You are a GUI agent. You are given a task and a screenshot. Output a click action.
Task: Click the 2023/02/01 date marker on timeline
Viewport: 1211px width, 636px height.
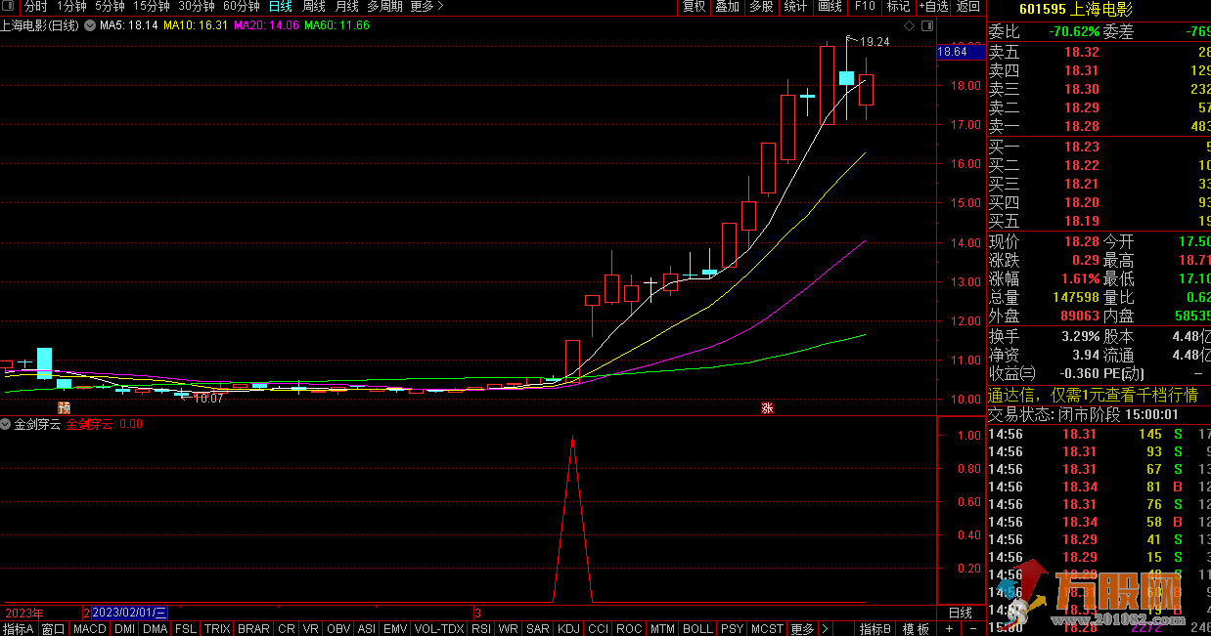[x=129, y=613]
